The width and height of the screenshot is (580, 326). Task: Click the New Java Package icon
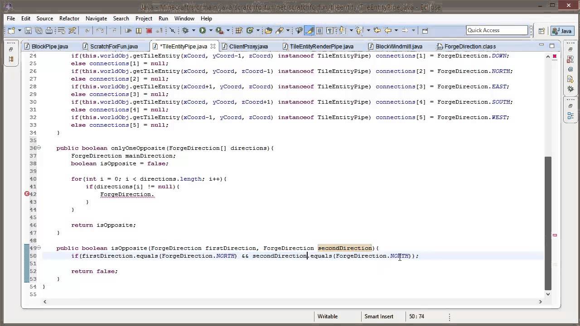click(238, 30)
